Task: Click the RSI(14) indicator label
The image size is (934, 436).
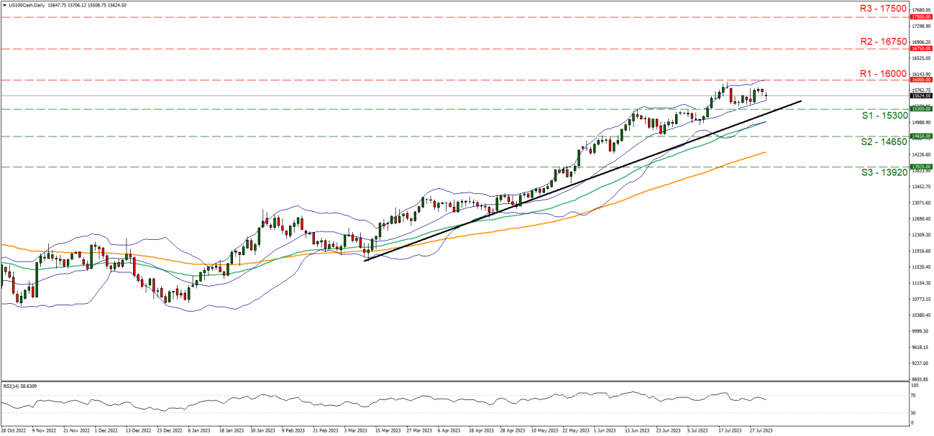Action: pos(19,385)
